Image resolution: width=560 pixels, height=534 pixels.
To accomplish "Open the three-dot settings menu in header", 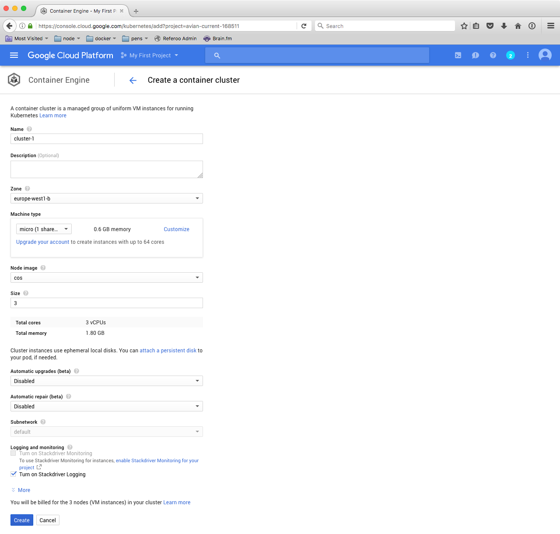I will [528, 55].
